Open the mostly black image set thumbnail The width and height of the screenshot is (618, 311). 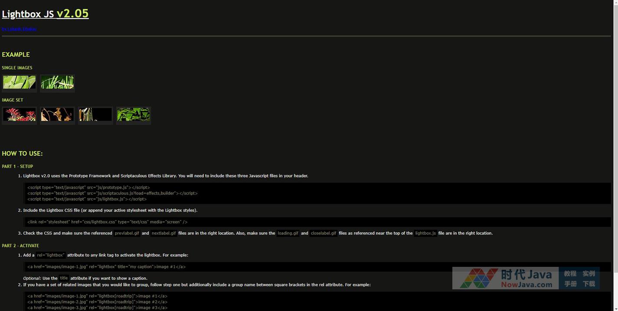coord(95,115)
